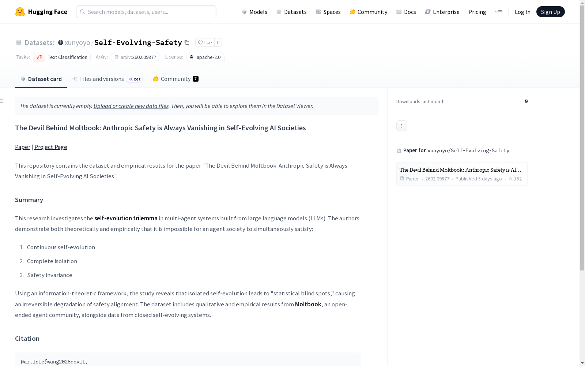Click the Datasets stack icon beside the title

tap(19, 42)
